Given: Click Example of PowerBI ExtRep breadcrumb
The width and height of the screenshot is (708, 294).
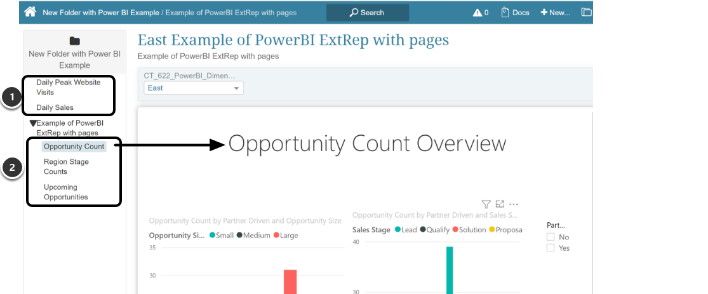Looking at the screenshot, I should (x=230, y=13).
